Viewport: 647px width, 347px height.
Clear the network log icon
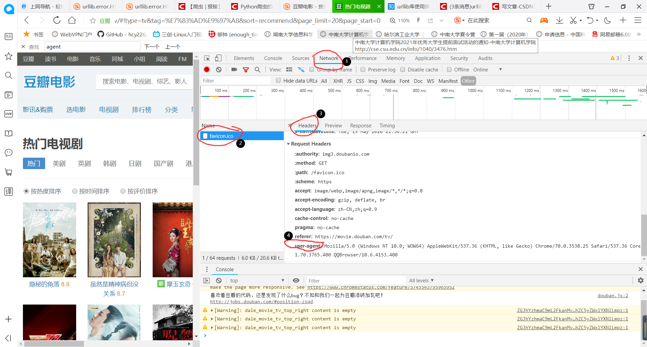[x=219, y=69]
